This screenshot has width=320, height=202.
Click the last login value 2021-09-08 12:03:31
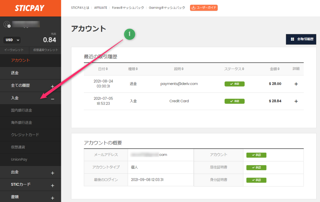[147, 180]
